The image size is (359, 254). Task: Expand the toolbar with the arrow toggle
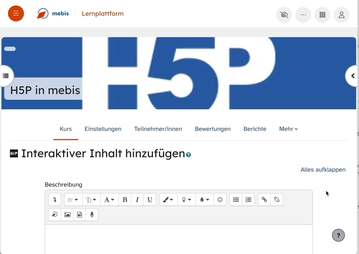55,200
